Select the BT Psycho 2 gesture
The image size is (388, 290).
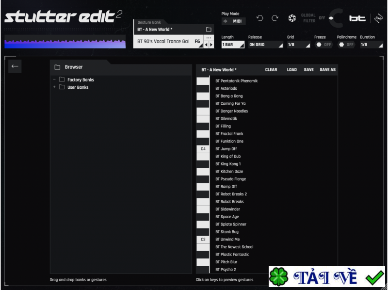(x=226, y=270)
